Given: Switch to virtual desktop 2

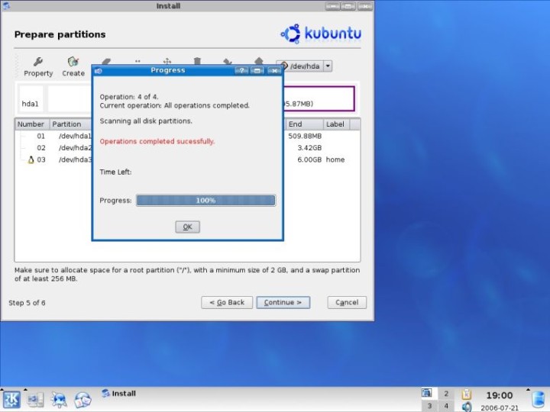Looking at the screenshot, I should [x=446, y=394].
